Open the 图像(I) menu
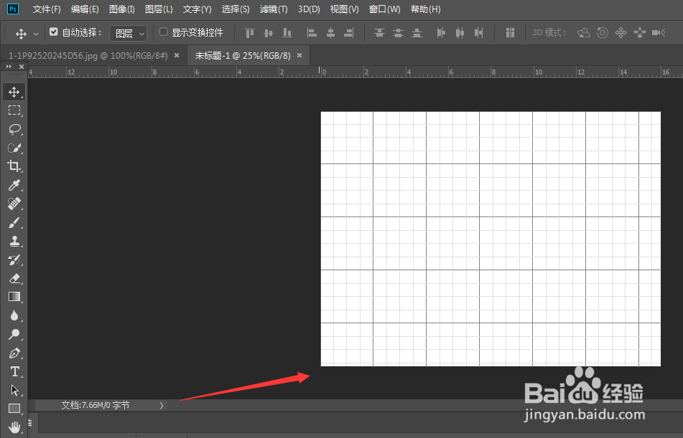Viewport: 683px width, 438px height. click(121, 9)
